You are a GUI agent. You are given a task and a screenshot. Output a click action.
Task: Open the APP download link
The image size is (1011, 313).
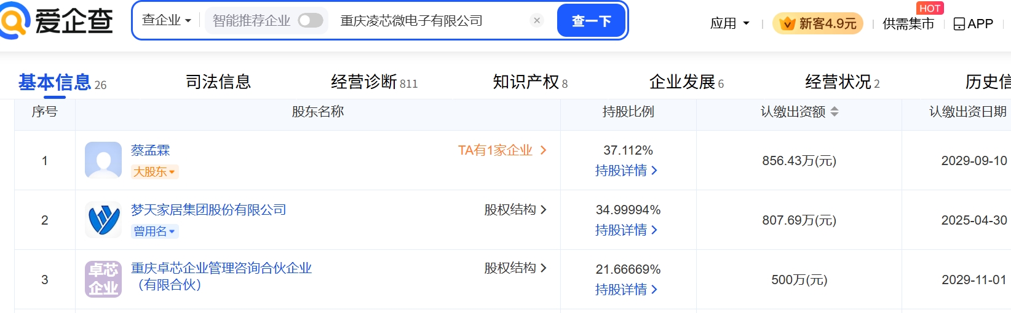pyautogui.click(x=973, y=23)
